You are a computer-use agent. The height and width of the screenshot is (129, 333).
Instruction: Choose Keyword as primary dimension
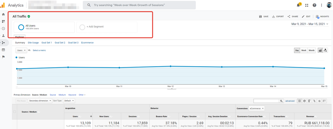[72, 95]
